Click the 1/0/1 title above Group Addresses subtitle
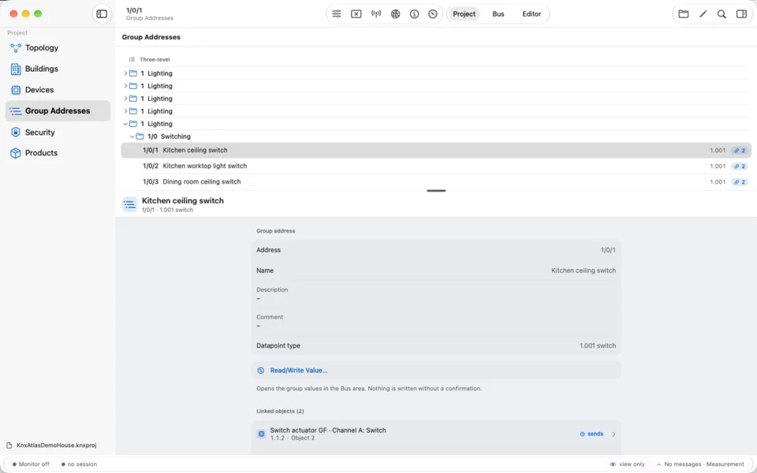The width and height of the screenshot is (757, 473). click(x=134, y=10)
